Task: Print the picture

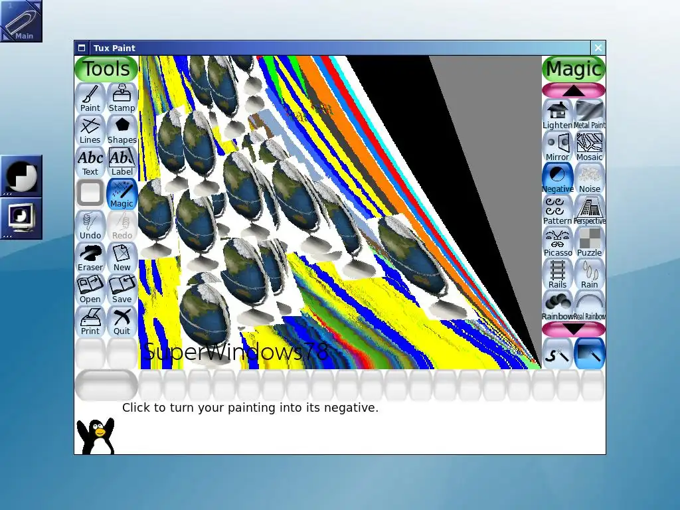Action: point(90,321)
